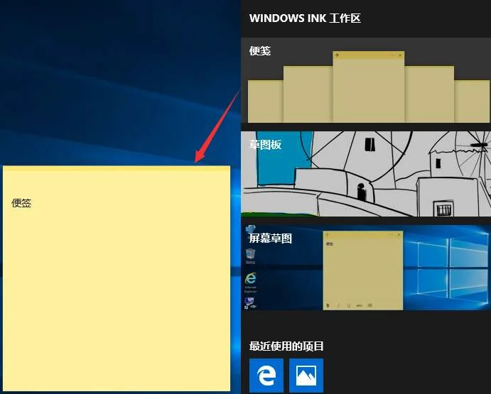491x394 pixels.
Task: Click the 便签 text in the sticky note
Action: tap(21, 203)
